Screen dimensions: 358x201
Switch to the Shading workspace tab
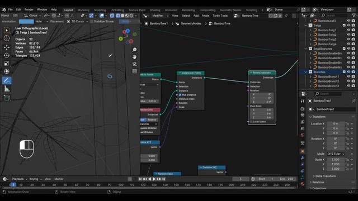click(x=156, y=10)
